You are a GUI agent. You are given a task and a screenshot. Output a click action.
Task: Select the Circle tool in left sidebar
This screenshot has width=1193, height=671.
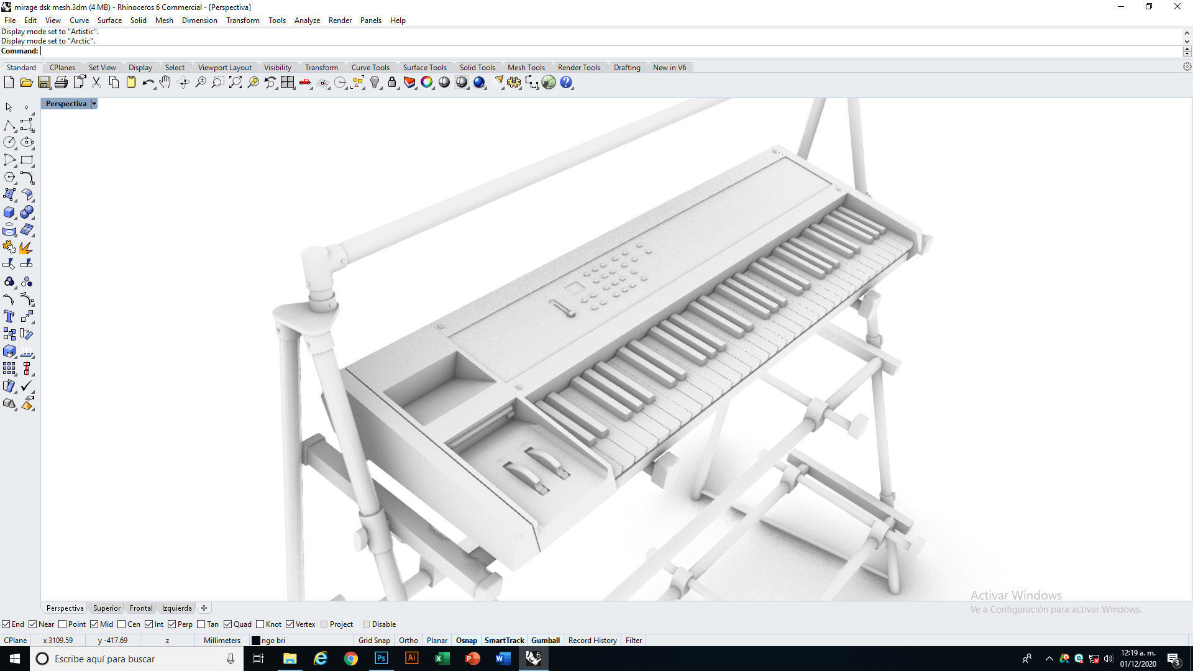pyautogui.click(x=9, y=142)
